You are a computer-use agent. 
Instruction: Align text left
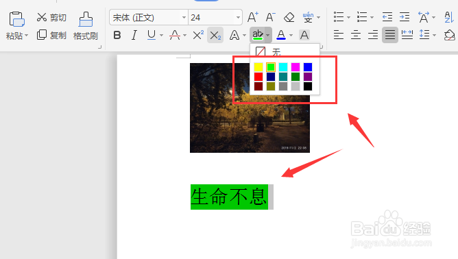[339, 35]
